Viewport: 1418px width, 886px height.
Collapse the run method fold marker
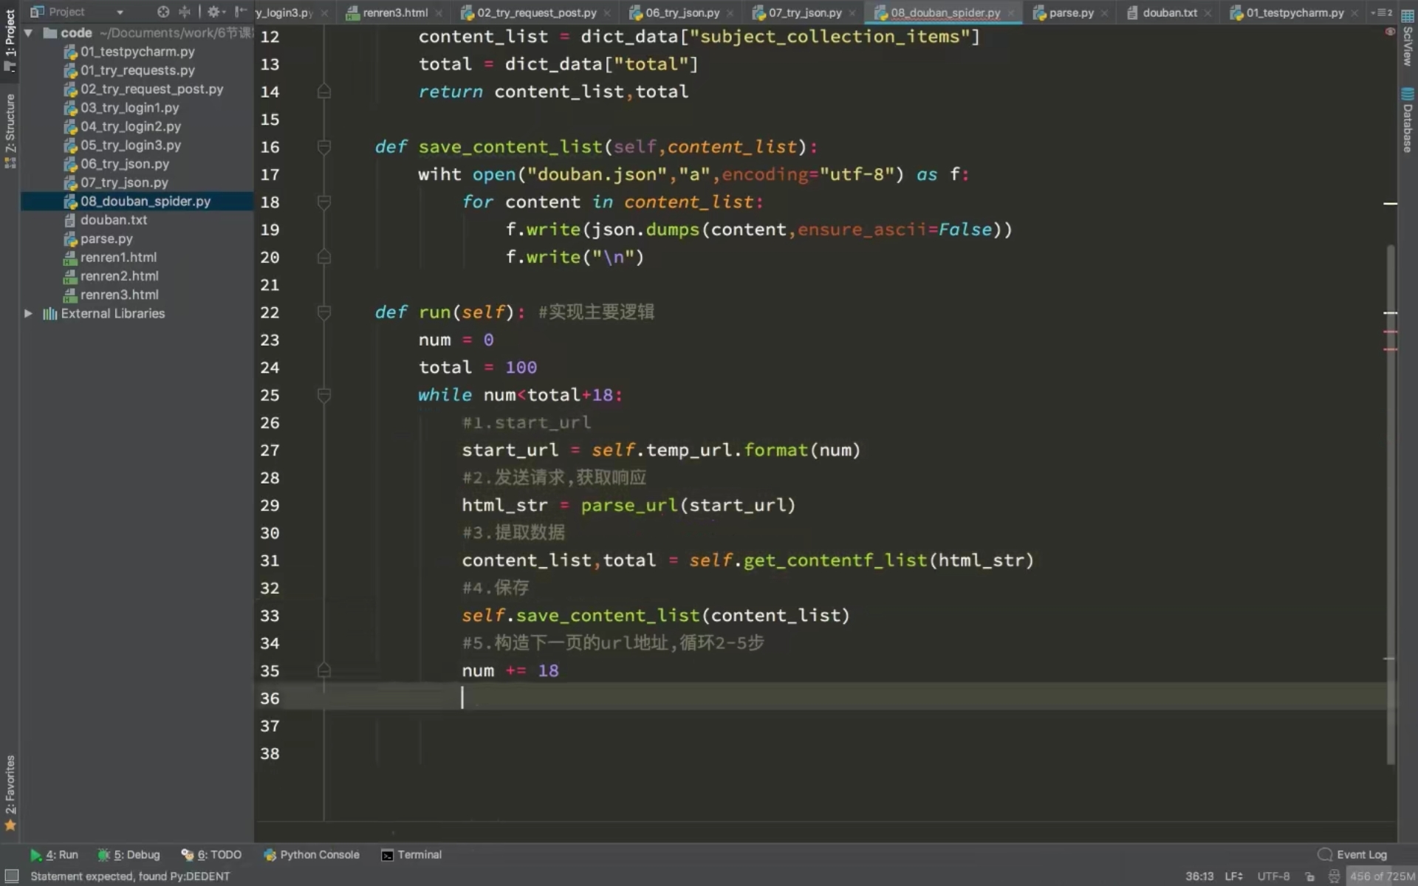tap(323, 312)
